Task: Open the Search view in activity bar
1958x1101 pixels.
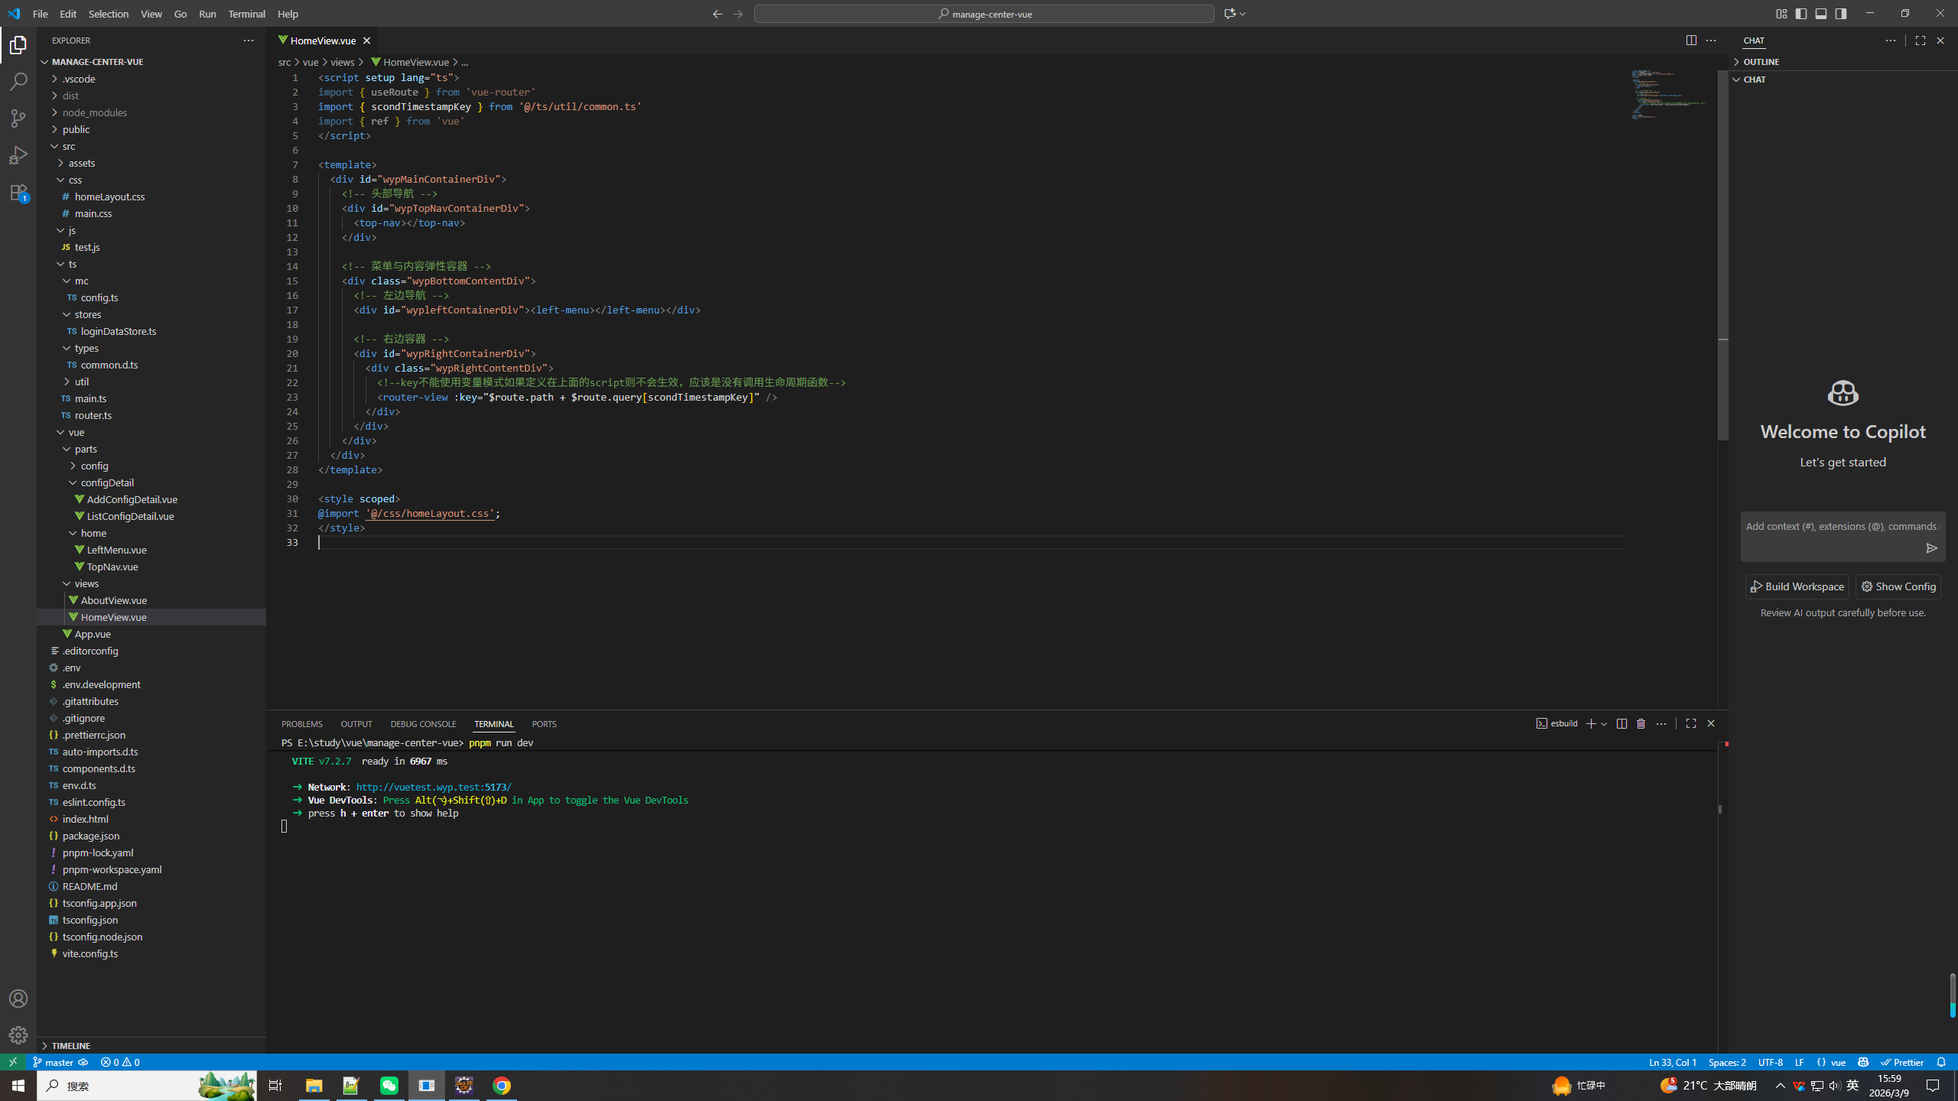Action: [18, 82]
